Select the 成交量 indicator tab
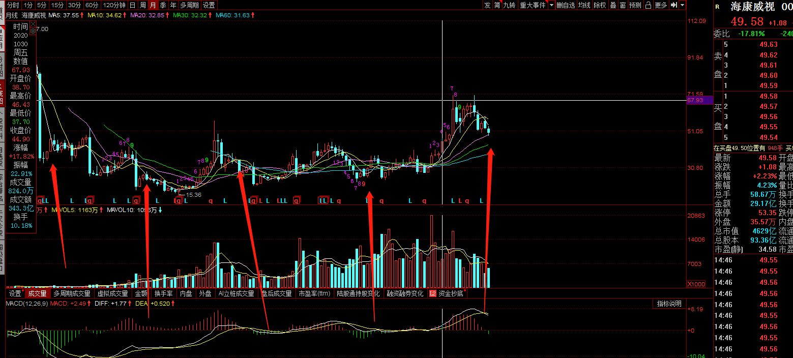 point(38,293)
